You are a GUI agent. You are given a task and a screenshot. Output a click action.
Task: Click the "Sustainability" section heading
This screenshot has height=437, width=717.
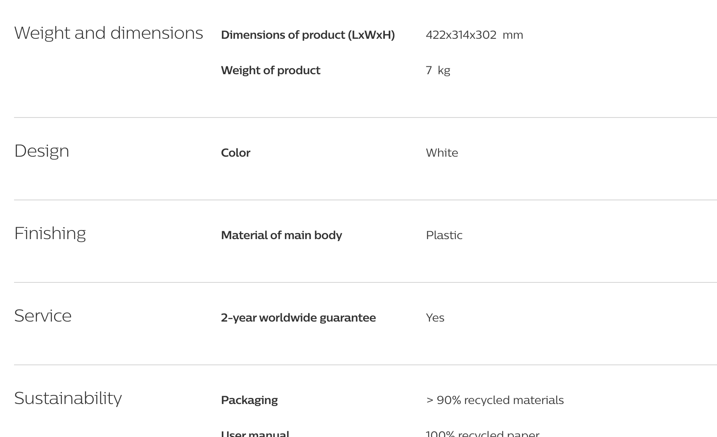click(68, 398)
